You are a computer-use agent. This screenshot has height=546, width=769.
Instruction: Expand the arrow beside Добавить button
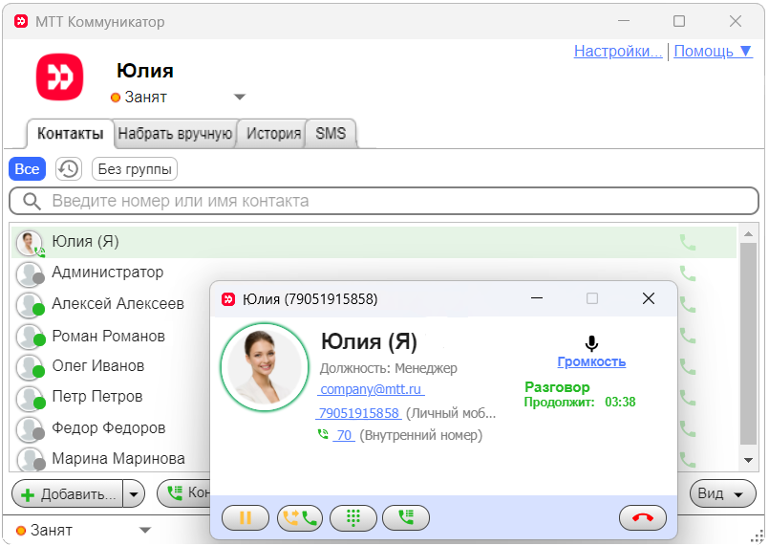(x=135, y=493)
